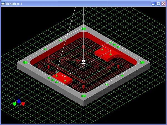This screenshot has height=125, width=167.
Task: Pick the green hole marker at the top corner
Action: pyautogui.click(x=83, y=29)
